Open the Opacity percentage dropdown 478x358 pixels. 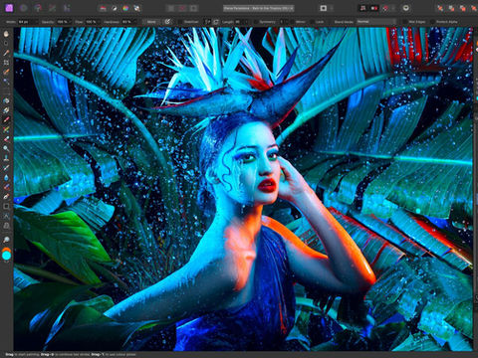pos(70,22)
